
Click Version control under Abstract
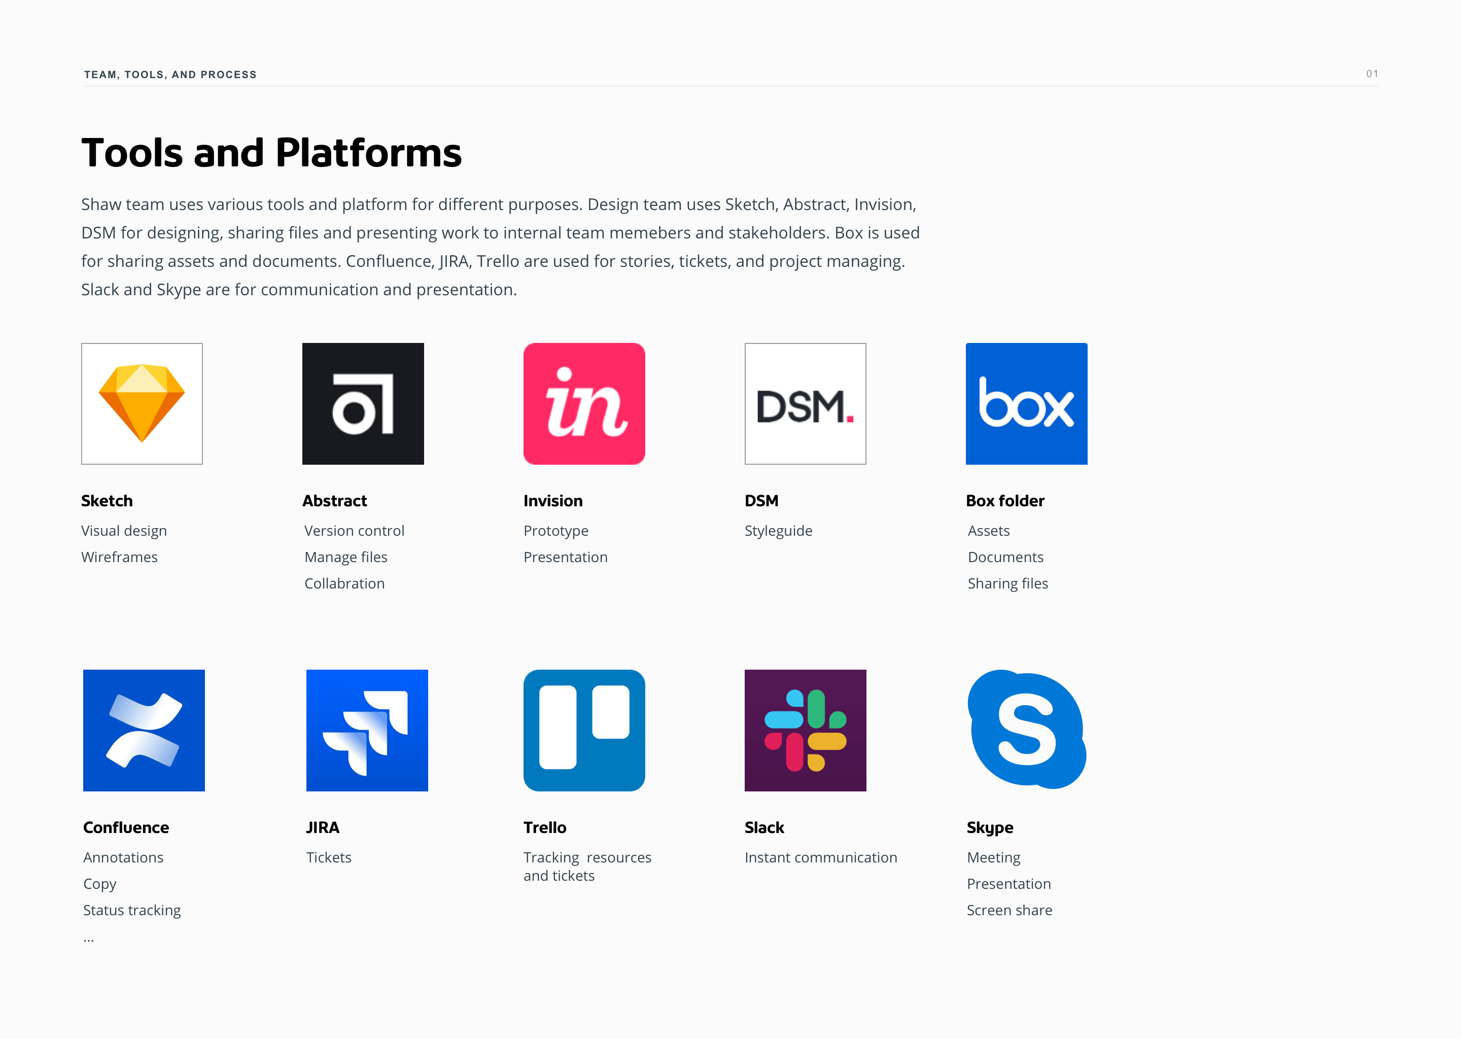pos(355,531)
